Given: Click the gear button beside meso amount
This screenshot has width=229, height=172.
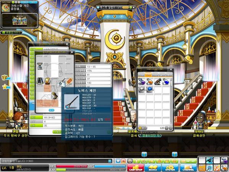Looking at the screenshot, I should click(167, 128).
